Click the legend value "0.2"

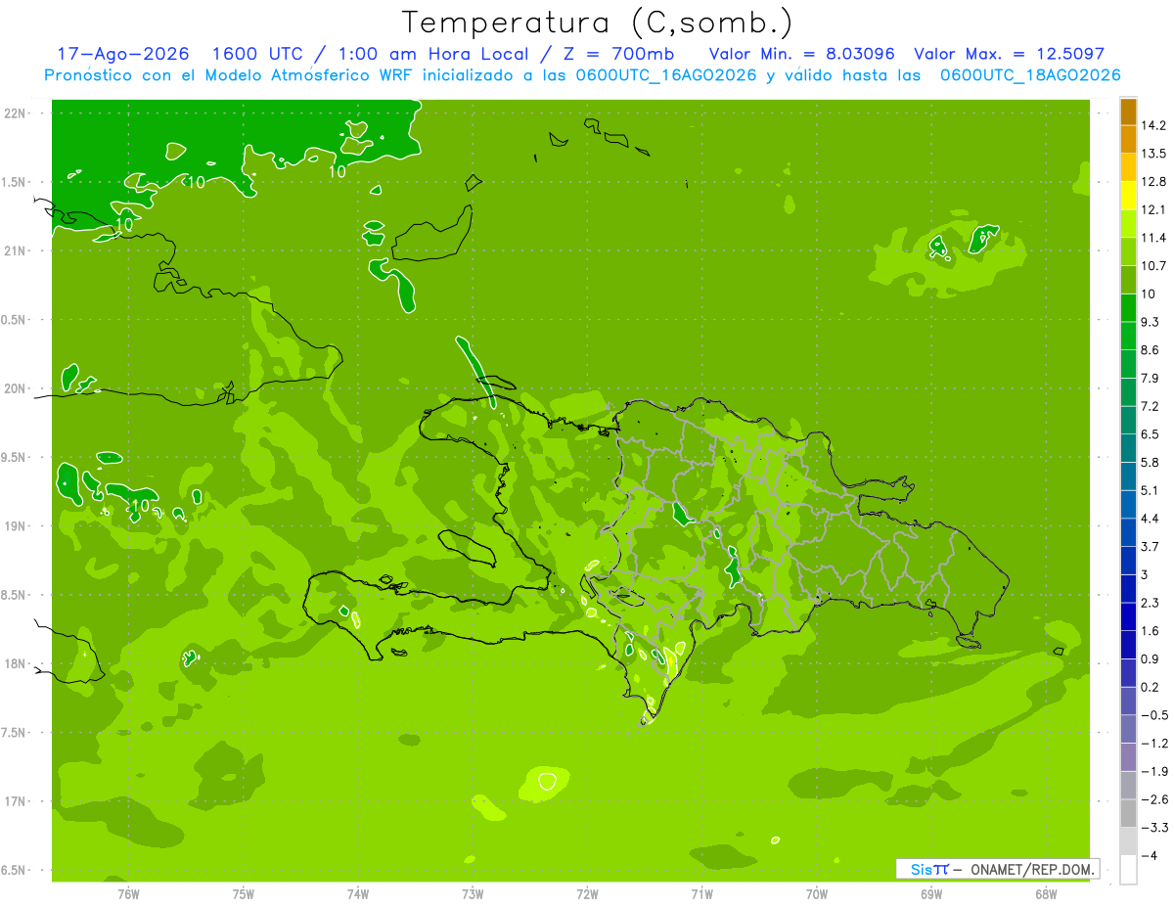click(x=1150, y=687)
